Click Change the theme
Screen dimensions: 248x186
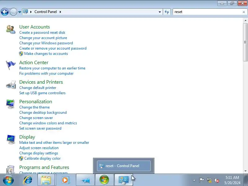[x=34, y=107]
